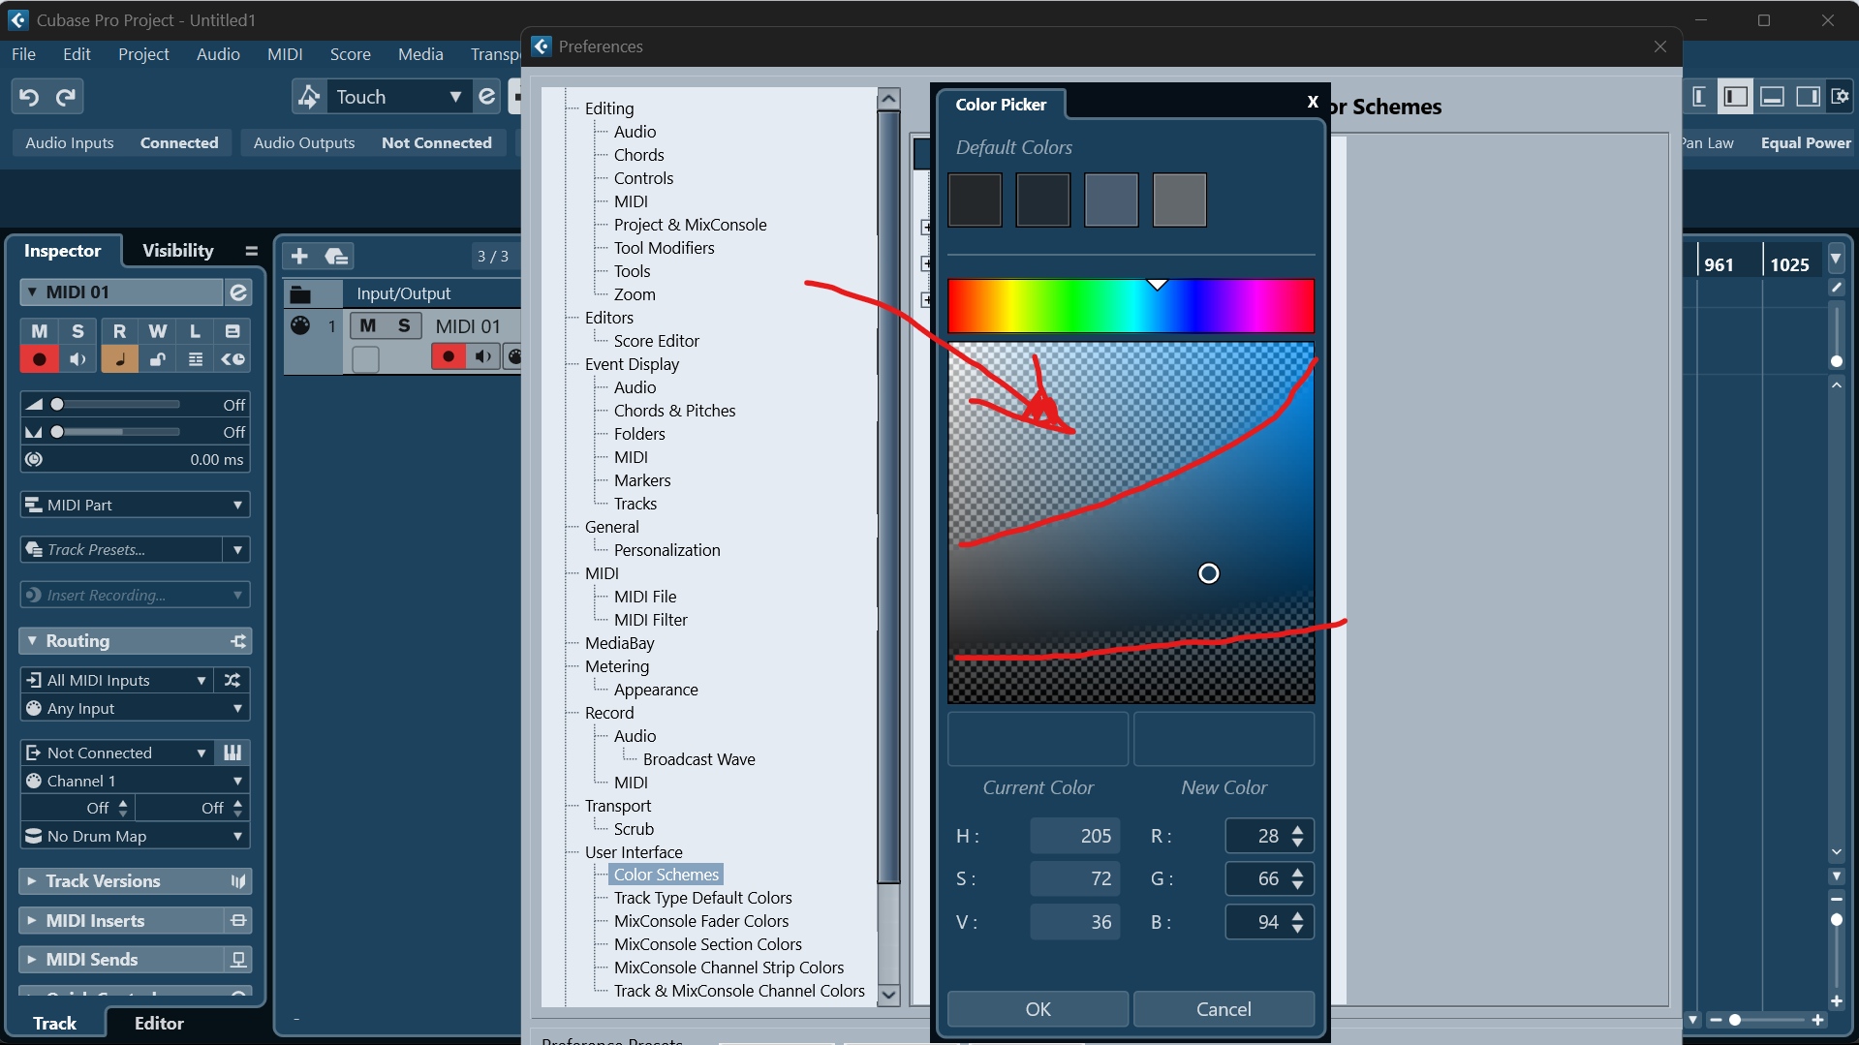This screenshot has width=1859, height=1045.
Task: Open the Track Presets dropdown
Action: (236, 550)
